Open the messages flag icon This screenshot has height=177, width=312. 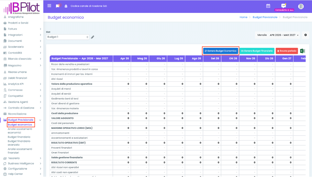coord(58,6)
